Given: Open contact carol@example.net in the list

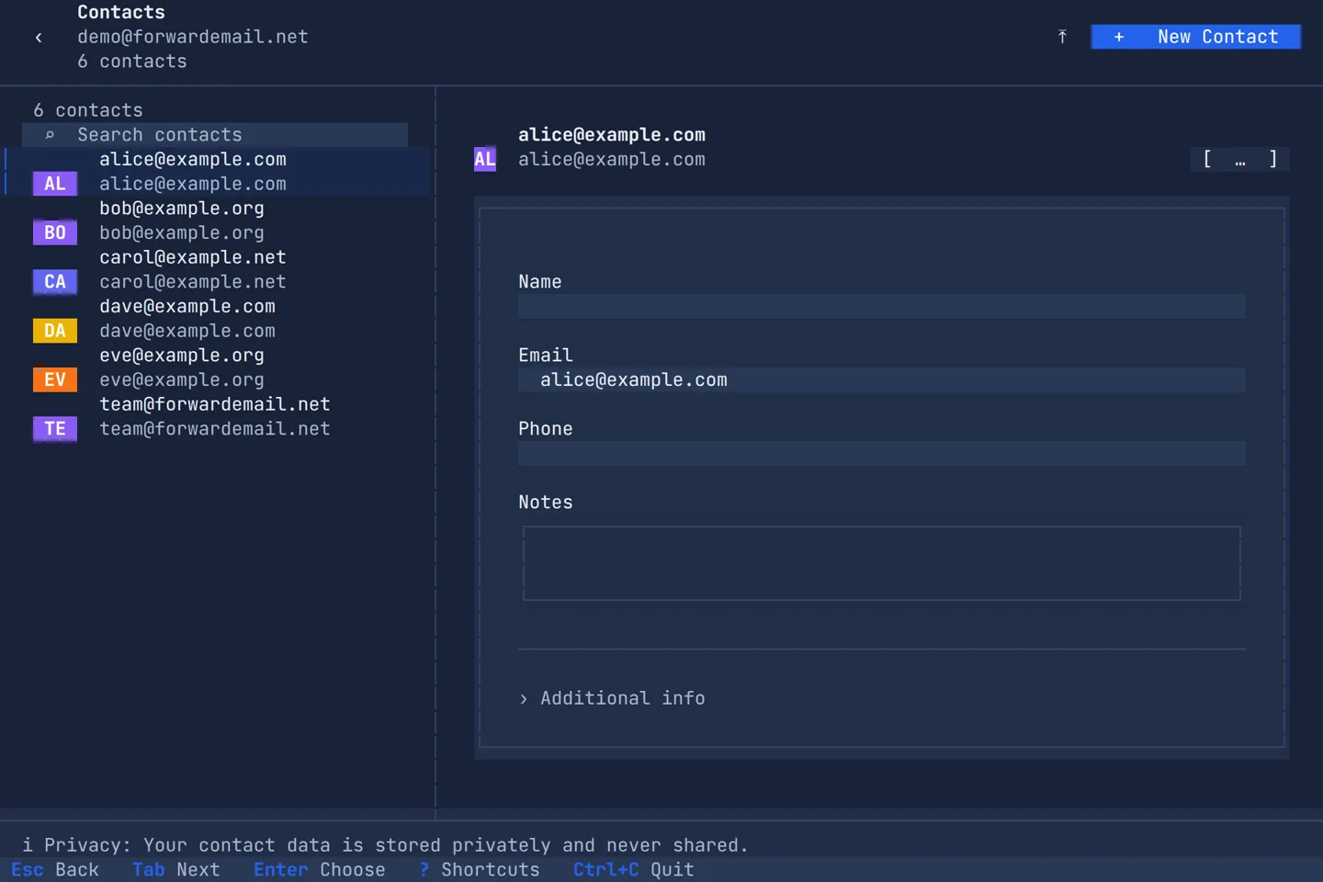Looking at the screenshot, I should (x=219, y=269).
